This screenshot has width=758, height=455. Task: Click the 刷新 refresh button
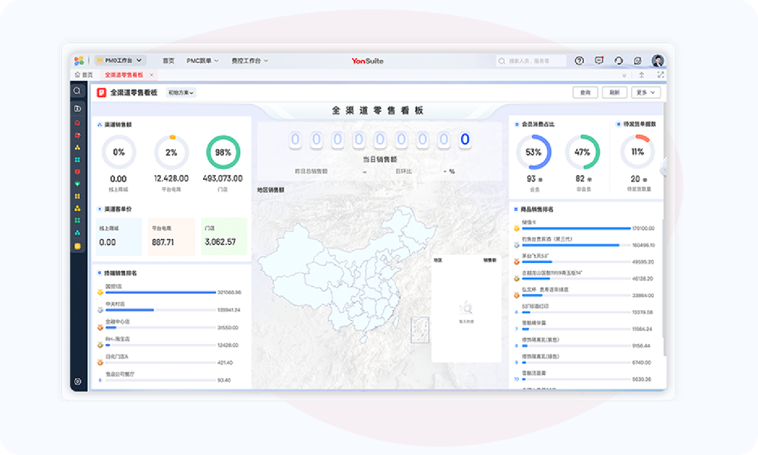614,93
